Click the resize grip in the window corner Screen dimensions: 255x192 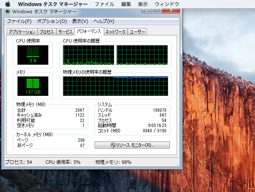click(x=178, y=164)
